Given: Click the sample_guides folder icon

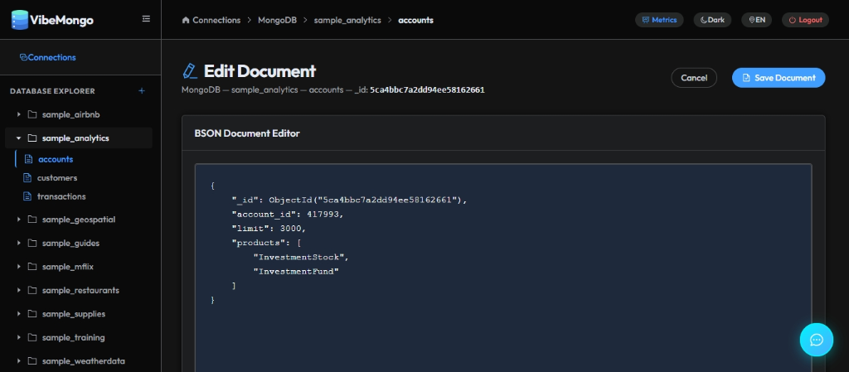Looking at the screenshot, I should coord(32,243).
